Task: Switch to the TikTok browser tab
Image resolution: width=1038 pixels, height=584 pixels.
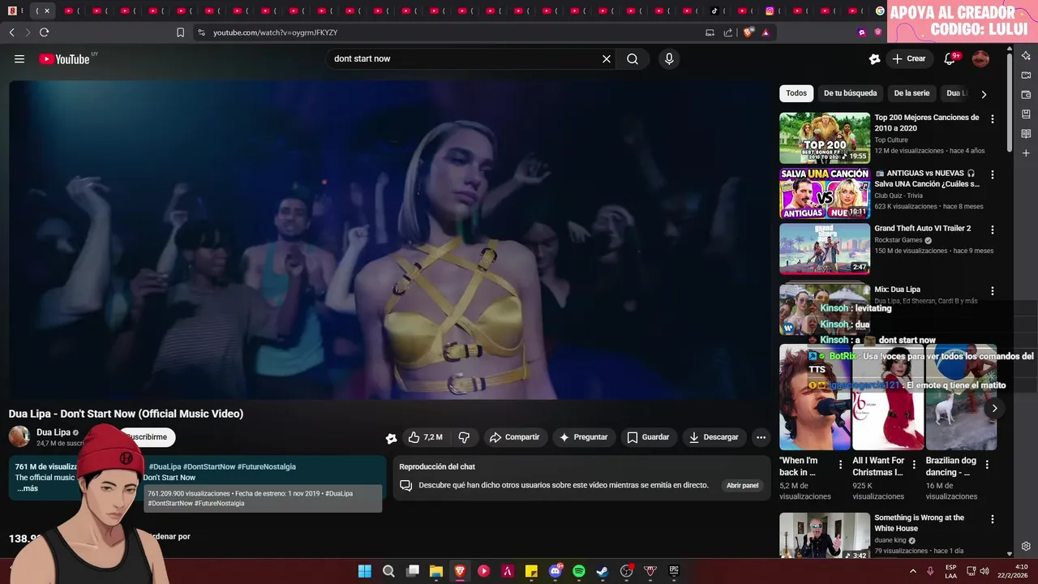Action: tap(714, 11)
